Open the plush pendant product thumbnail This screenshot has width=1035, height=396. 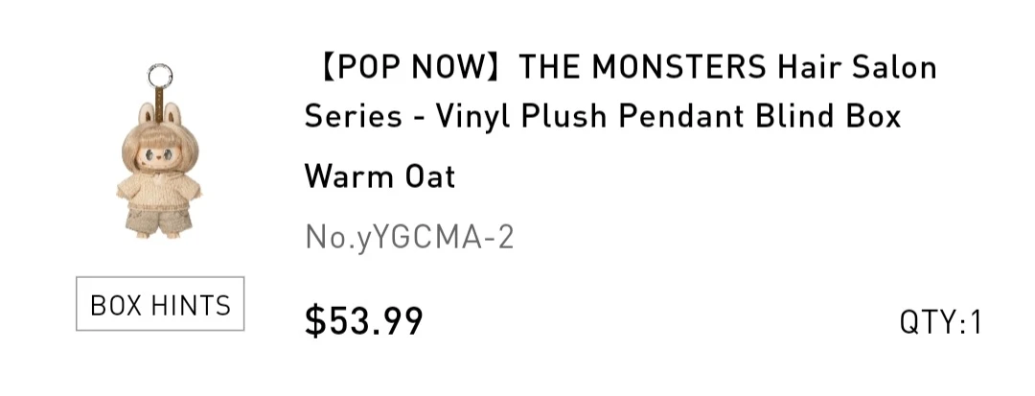tap(159, 151)
